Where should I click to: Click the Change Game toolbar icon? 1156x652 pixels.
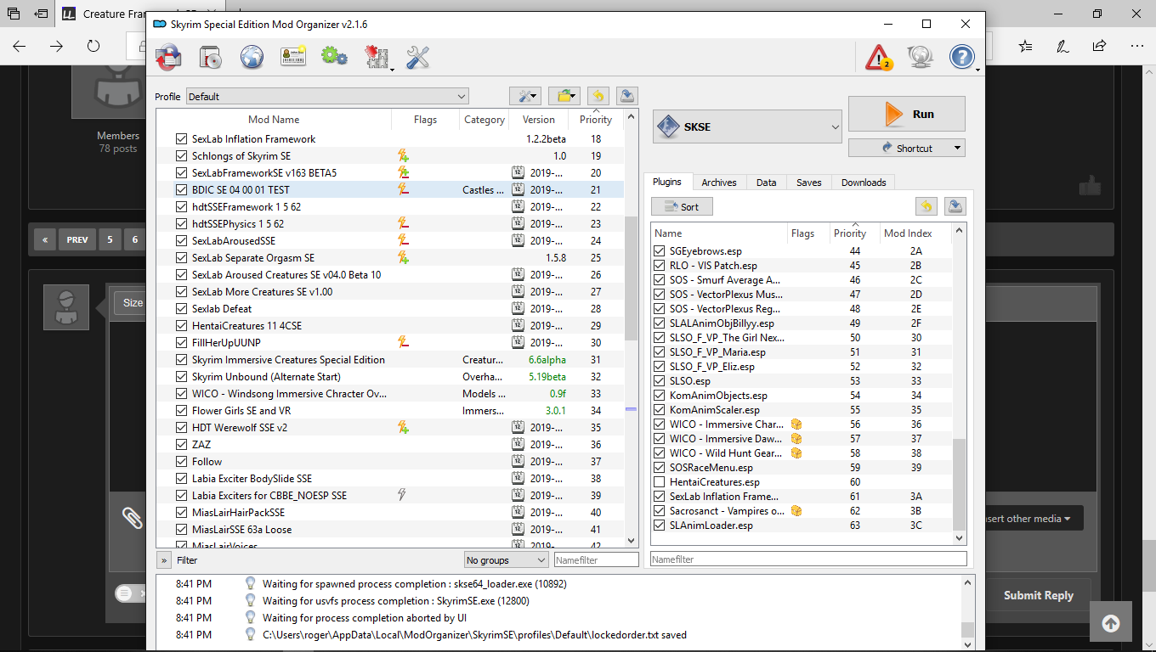pos(168,57)
